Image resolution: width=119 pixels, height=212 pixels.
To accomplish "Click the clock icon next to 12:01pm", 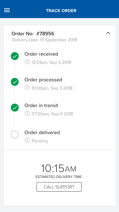I will [x=27, y=62].
